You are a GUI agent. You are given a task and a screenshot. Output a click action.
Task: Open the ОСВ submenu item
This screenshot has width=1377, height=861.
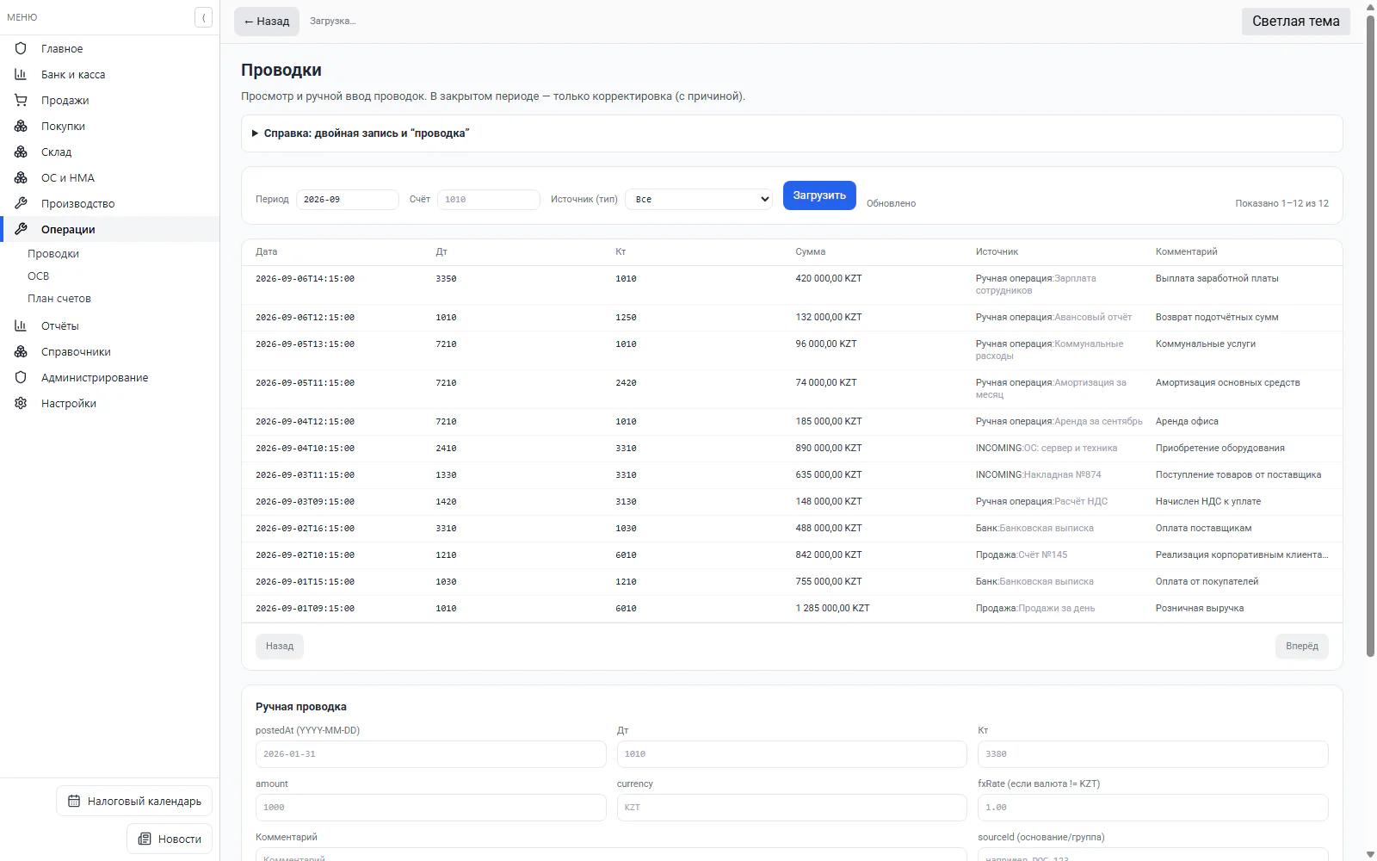[39, 276]
